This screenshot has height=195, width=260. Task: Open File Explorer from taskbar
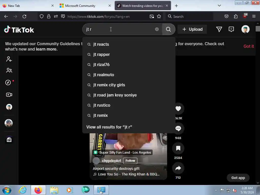pos(54,190)
